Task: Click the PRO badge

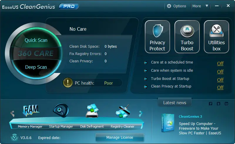Action: [69, 6]
